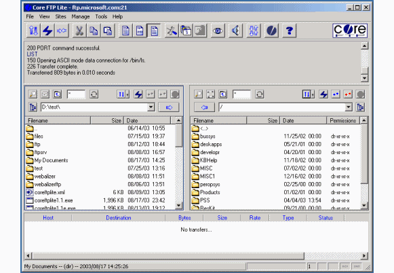Click the transfer queue arrows icon
The width and height of the screenshot is (394, 273).
pyautogui.click(x=254, y=31)
